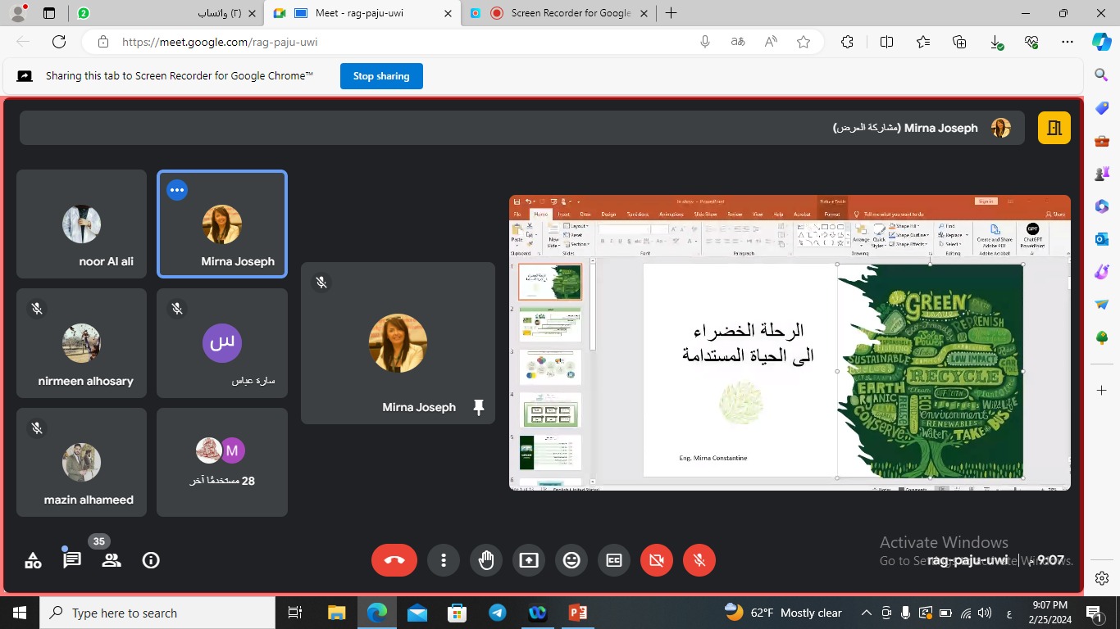The image size is (1120, 629).
Task: Open the chat messages panel
Action: [72, 560]
